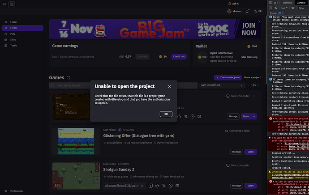Click the Glistening Offer (Dialogue tree with yarn) title
The image size is (309, 195).
pyautogui.click(x=139, y=136)
